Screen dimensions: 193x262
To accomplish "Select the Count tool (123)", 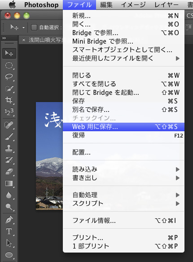I will pos(9,111).
